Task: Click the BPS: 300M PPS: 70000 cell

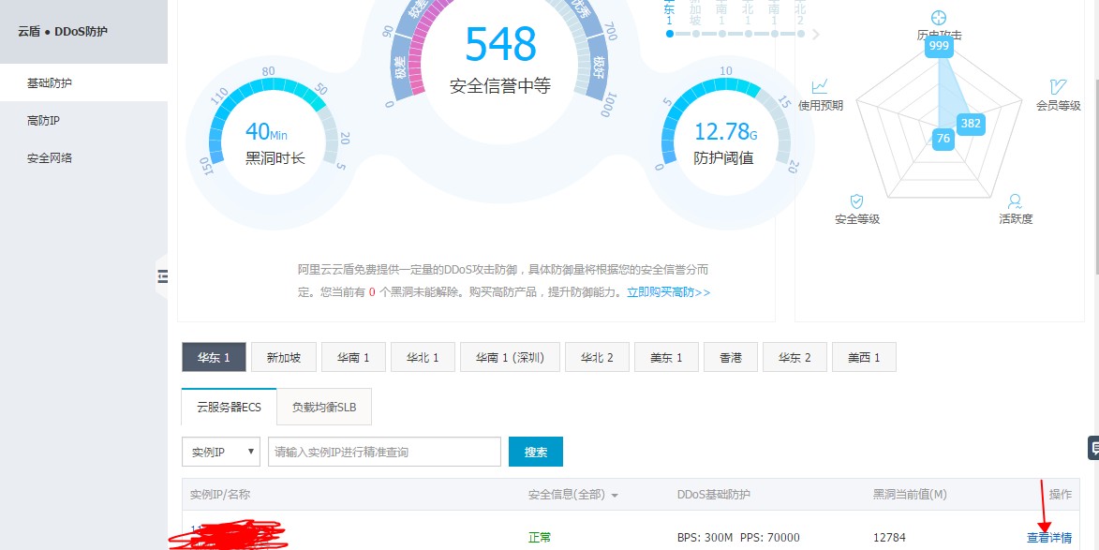Action: click(738, 538)
